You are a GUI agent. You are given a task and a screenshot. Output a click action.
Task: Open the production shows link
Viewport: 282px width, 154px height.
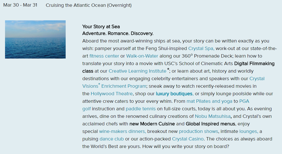point(198,132)
